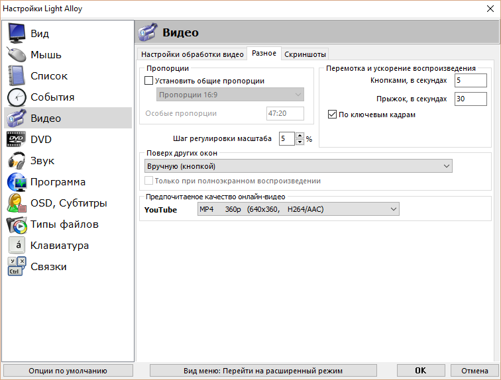Open Типы файлов settings section
The width and height of the screenshot is (501, 380).
[68, 224]
